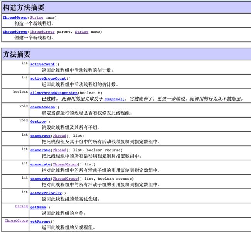The width and height of the screenshot is (251, 232).
Task: Select text 构造一个新线程组。
Action: click(34, 24)
